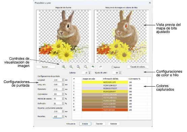Click row number 9 in colors table

pos(74,107)
